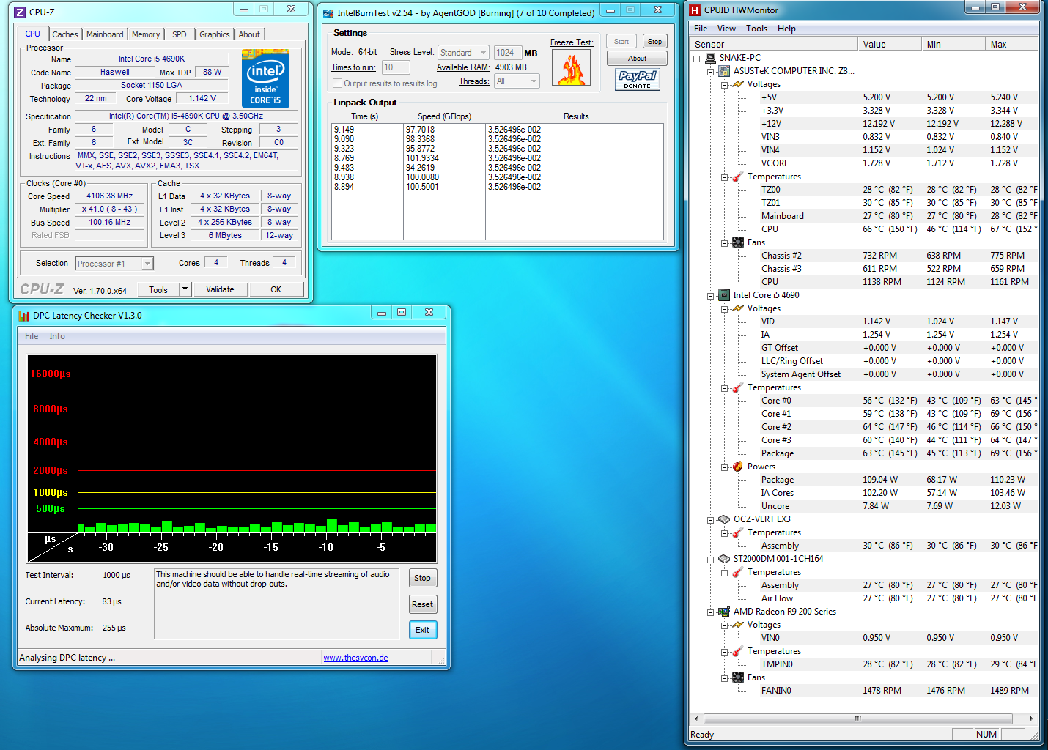
Task: Click the Radeon Temperatures thermometer icon
Action: point(738,651)
